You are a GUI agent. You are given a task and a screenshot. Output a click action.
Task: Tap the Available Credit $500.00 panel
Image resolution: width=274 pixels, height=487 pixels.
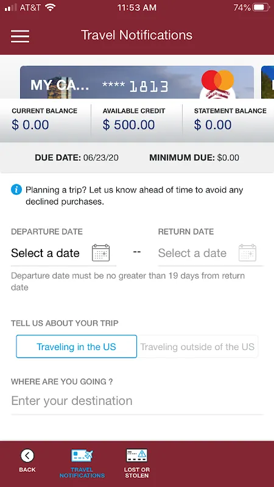136,120
